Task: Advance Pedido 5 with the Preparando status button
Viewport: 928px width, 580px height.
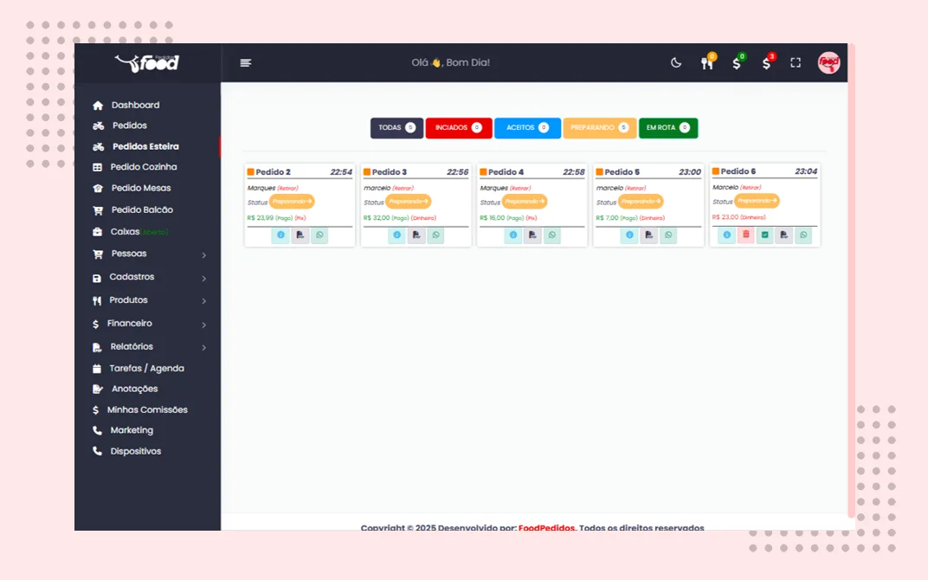Action: 641,202
